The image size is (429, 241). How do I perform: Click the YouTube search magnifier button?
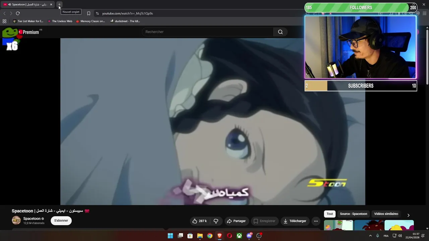(280, 32)
